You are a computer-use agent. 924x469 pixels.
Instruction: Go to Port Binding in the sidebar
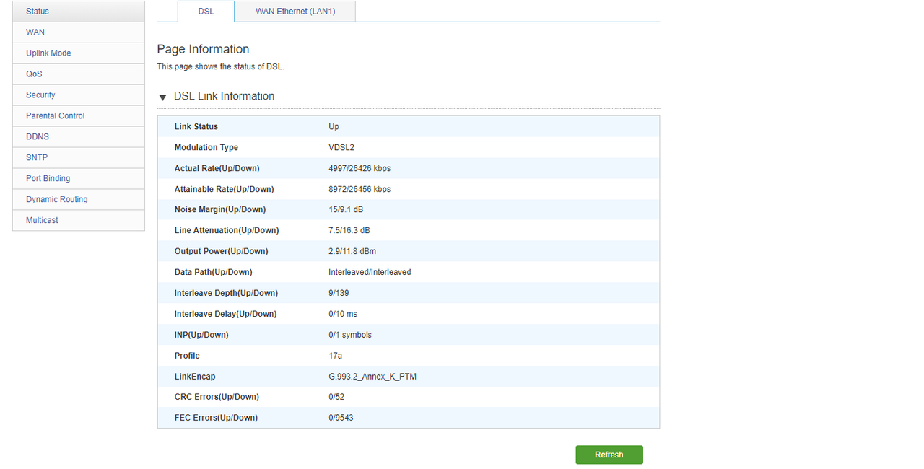[x=48, y=179]
